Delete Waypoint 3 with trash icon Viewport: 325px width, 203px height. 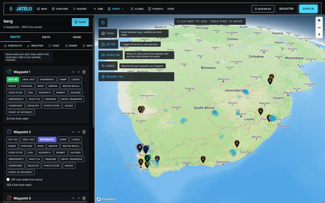click(84, 198)
